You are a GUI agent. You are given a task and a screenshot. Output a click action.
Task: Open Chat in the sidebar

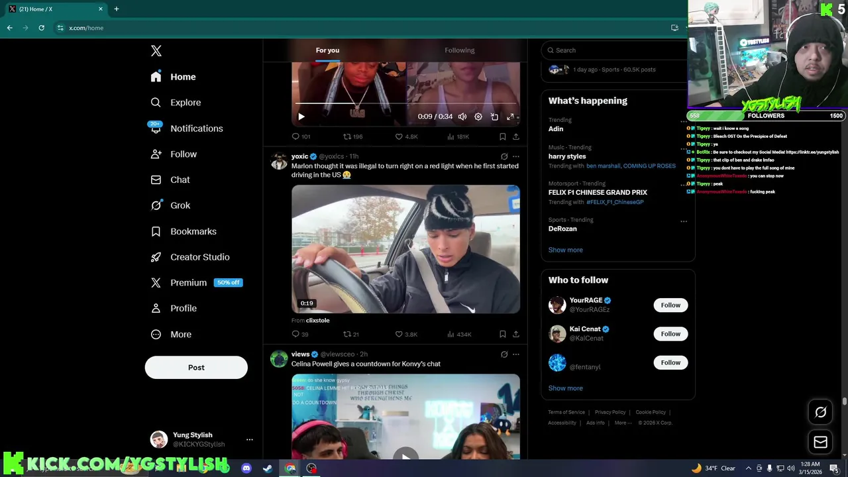(170, 180)
